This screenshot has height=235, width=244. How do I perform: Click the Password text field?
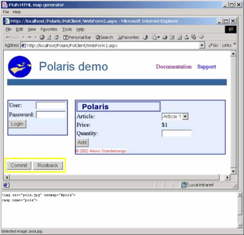[x=51, y=115]
